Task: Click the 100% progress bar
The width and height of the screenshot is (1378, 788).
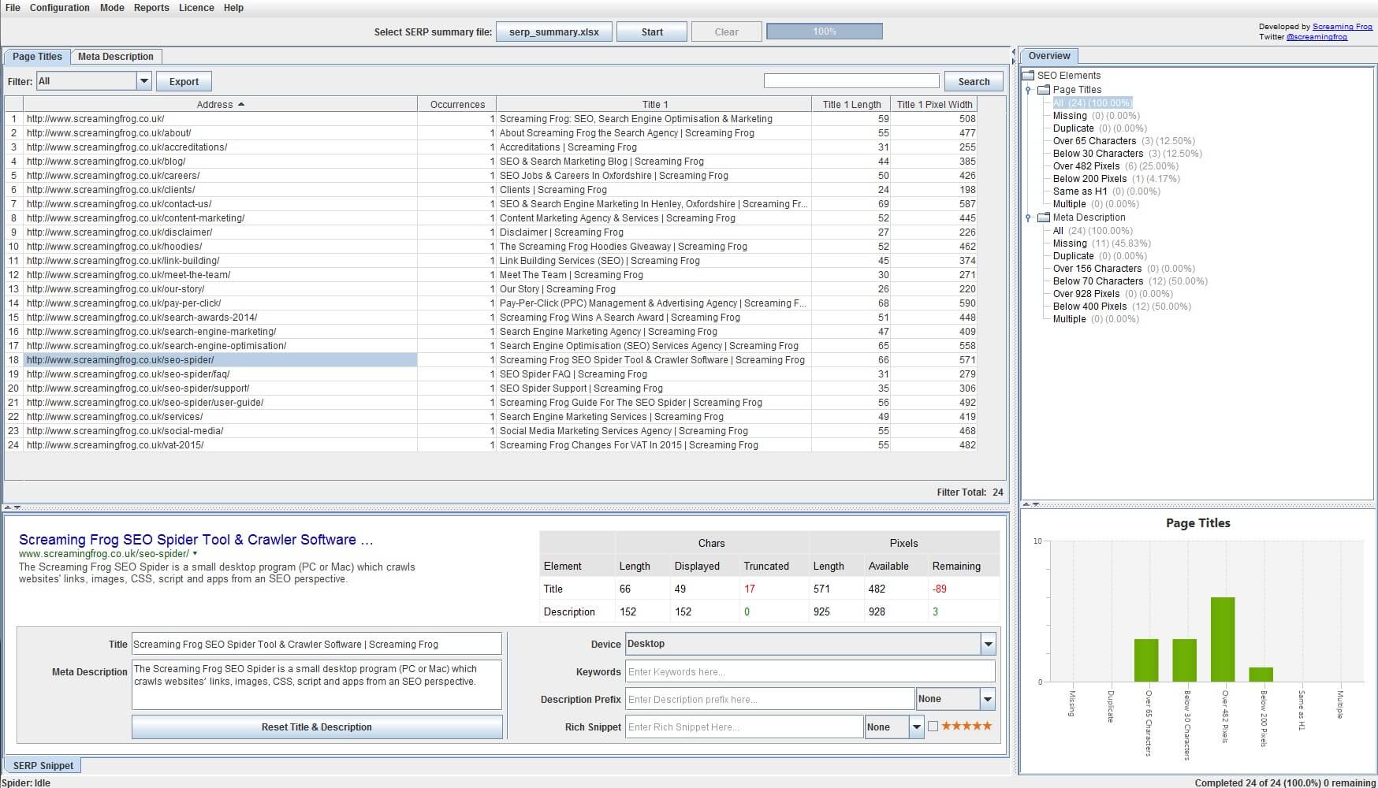Action: click(x=824, y=32)
